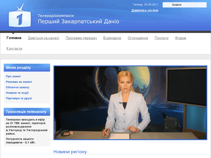Open the Головна menu item

coord(14,38)
